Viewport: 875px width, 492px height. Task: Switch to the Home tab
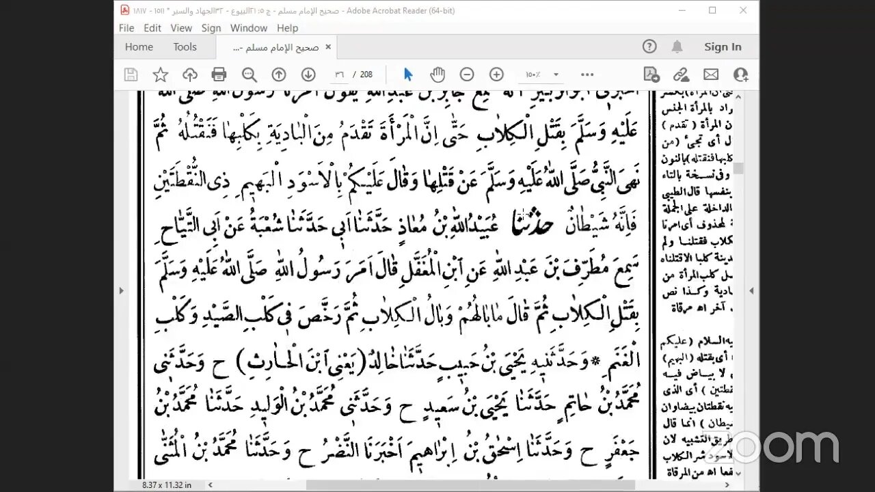click(x=139, y=47)
